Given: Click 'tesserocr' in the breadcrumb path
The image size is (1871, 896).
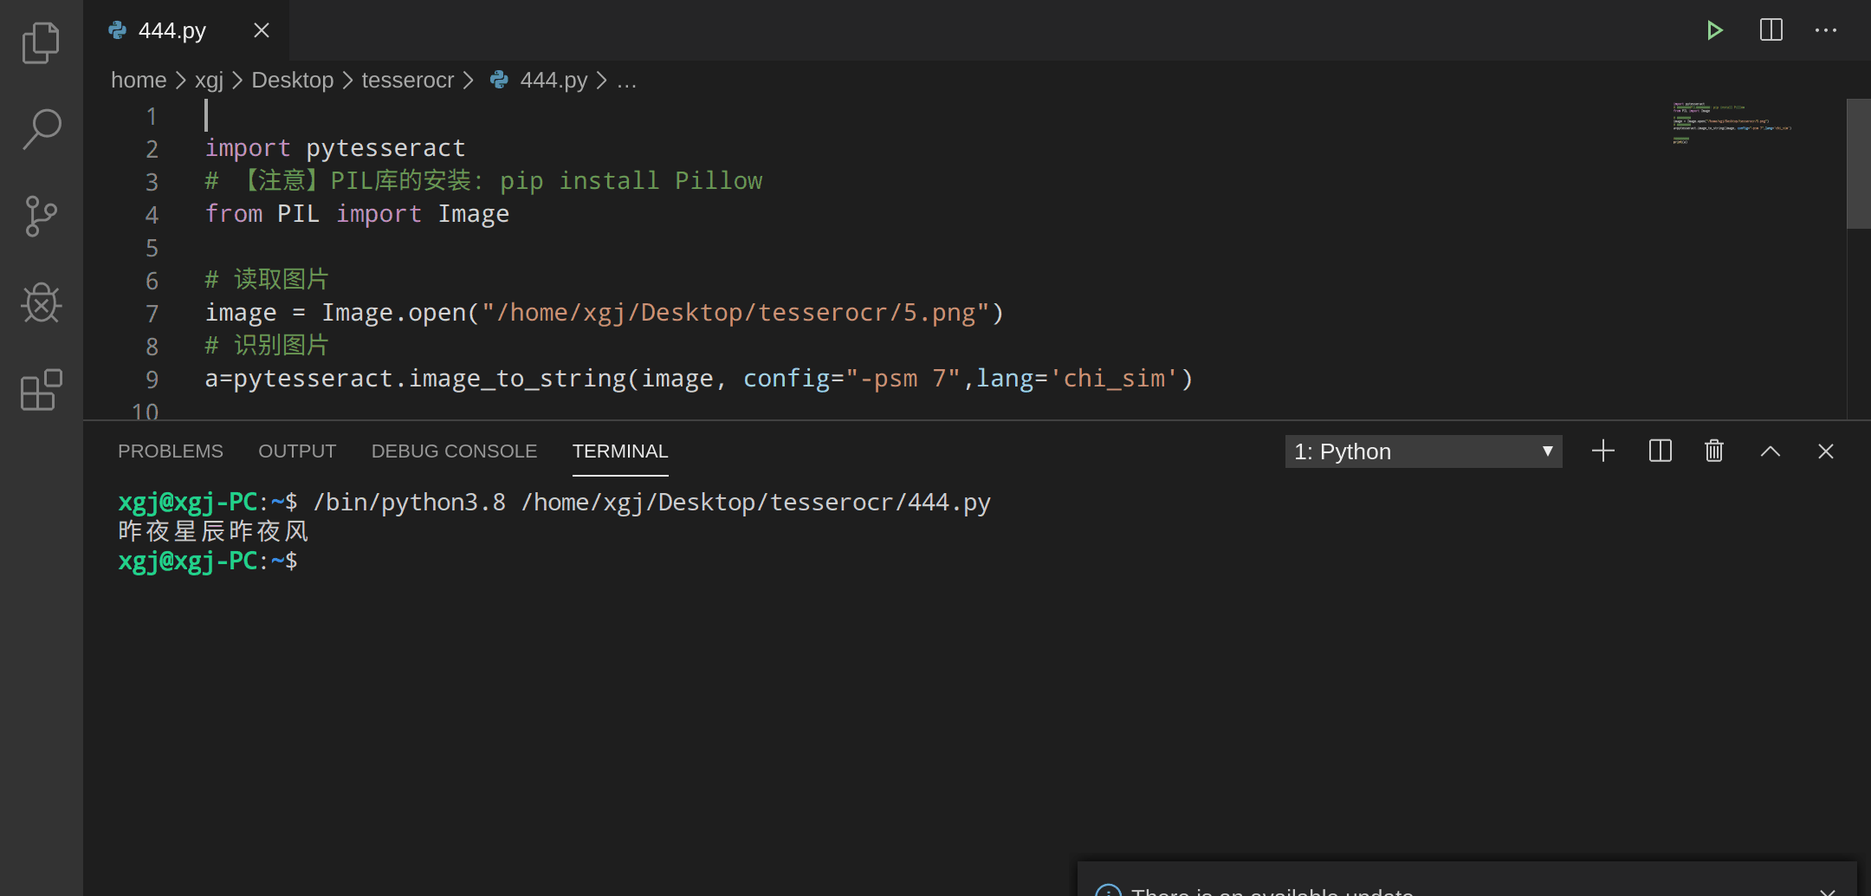Looking at the screenshot, I should (408, 81).
